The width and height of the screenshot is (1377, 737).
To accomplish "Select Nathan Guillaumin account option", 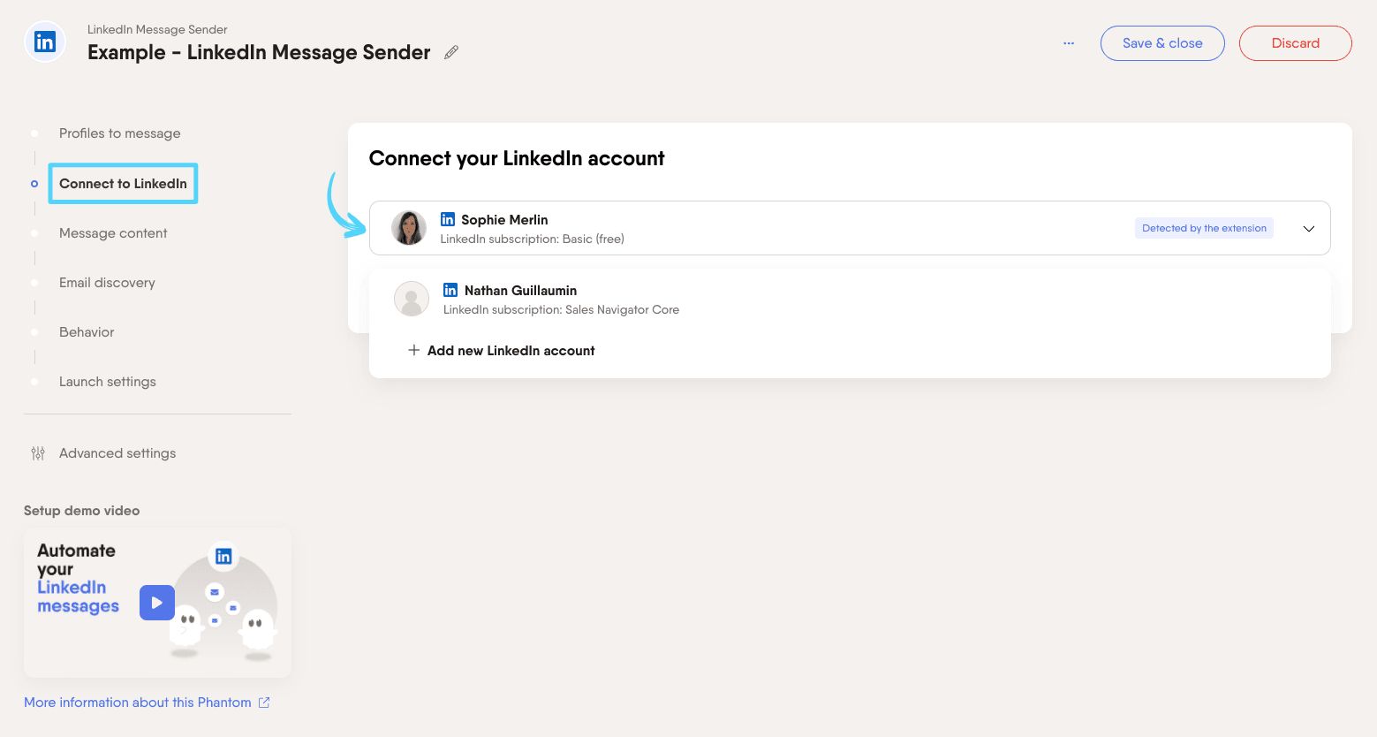I will (x=520, y=291).
